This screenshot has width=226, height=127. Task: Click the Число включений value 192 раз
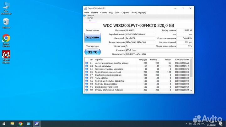185,42
